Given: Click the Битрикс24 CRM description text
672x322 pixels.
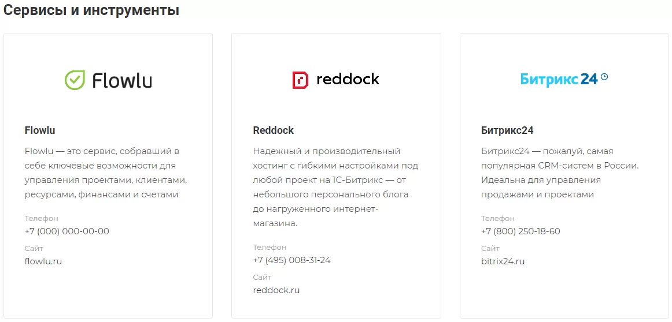Looking at the screenshot, I should click(560, 173).
